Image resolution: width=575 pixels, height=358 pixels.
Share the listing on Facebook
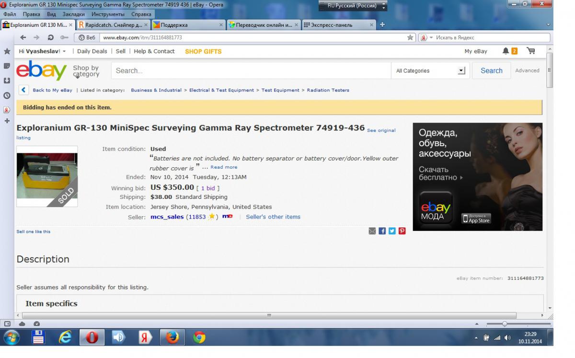coord(382,231)
